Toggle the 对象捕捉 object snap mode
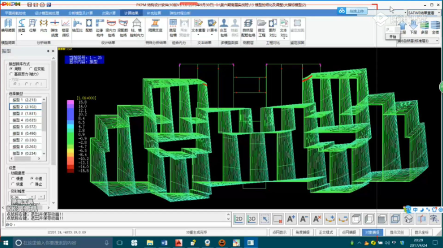443x248 pixels. 372,232
